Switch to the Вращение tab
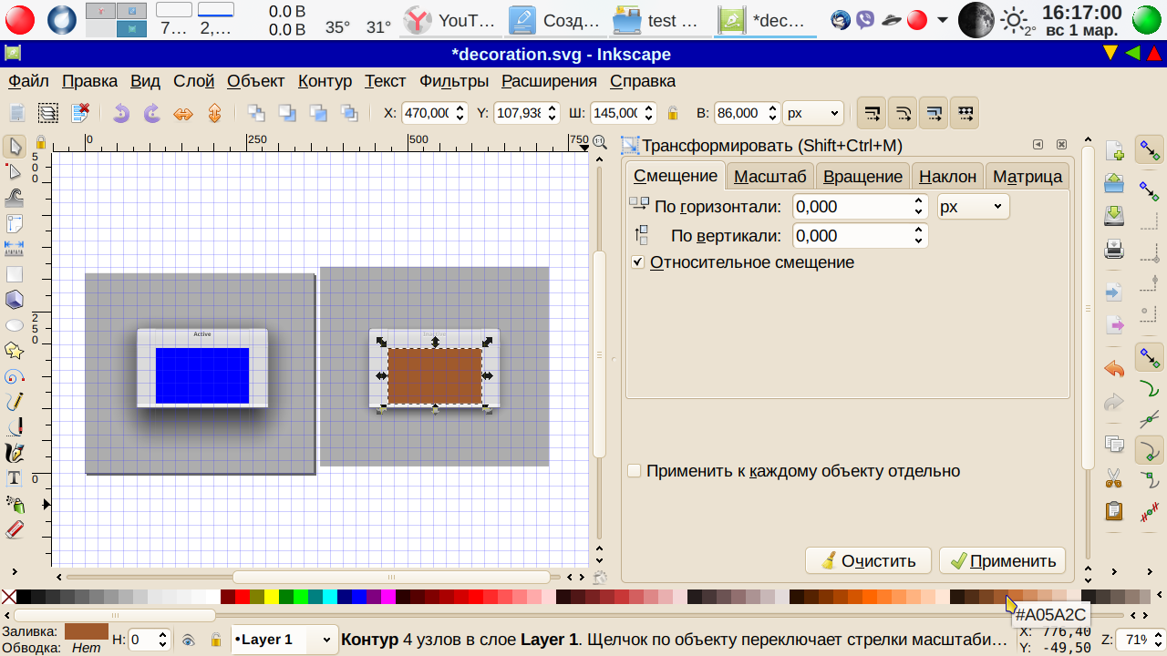Image resolution: width=1167 pixels, height=656 pixels. (862, 176)
